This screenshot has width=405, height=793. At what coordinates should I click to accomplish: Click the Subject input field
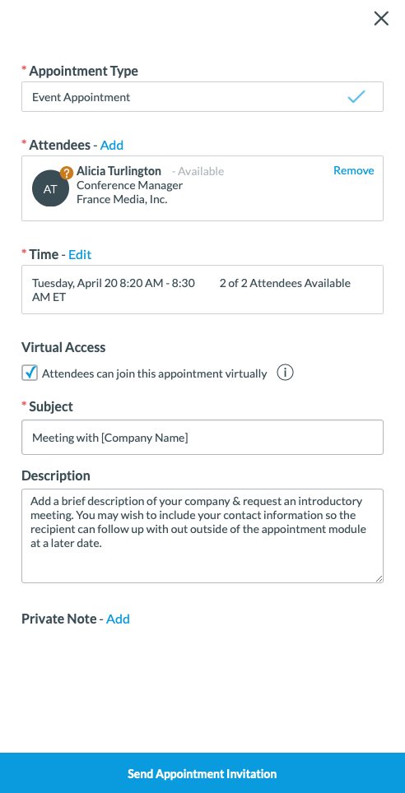[202, 437]
